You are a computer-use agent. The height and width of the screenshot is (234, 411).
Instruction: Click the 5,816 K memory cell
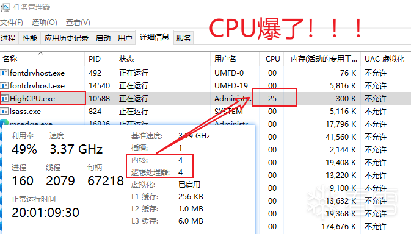[x=343, y=85]
